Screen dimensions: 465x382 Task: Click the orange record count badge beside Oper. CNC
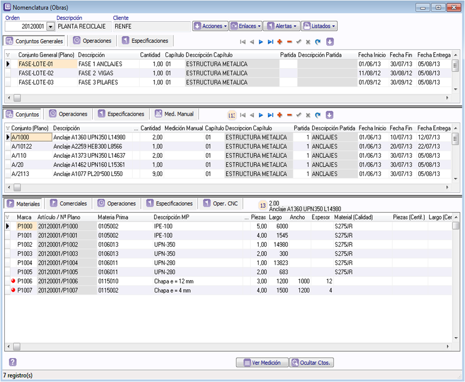[x=263, y=205]
